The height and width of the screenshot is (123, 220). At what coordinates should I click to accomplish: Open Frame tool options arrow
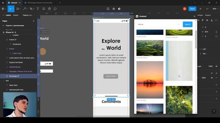20,9
